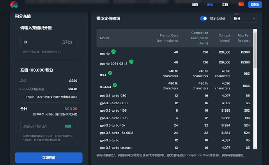Viewport: 269px width, 165px height.
Task: Click the gpt-3.5-turbo-1106 row name
Action: [x=113, y=111]
